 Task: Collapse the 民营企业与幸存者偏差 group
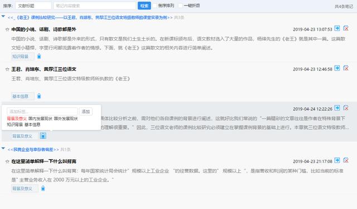pos(3,148)
